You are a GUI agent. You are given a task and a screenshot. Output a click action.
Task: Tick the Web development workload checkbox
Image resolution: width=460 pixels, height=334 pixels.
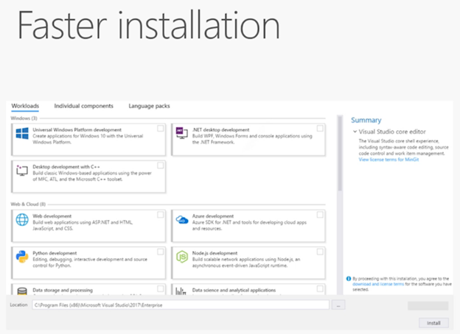point(161,215)
